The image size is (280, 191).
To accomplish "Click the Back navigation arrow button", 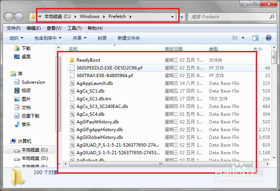I will coord(8,17).
